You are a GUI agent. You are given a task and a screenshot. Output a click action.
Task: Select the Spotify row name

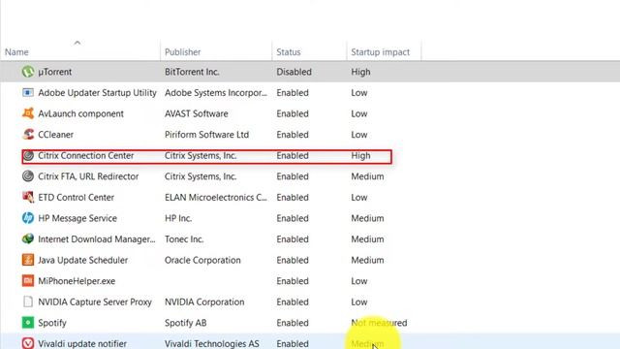tap(52, 323)
